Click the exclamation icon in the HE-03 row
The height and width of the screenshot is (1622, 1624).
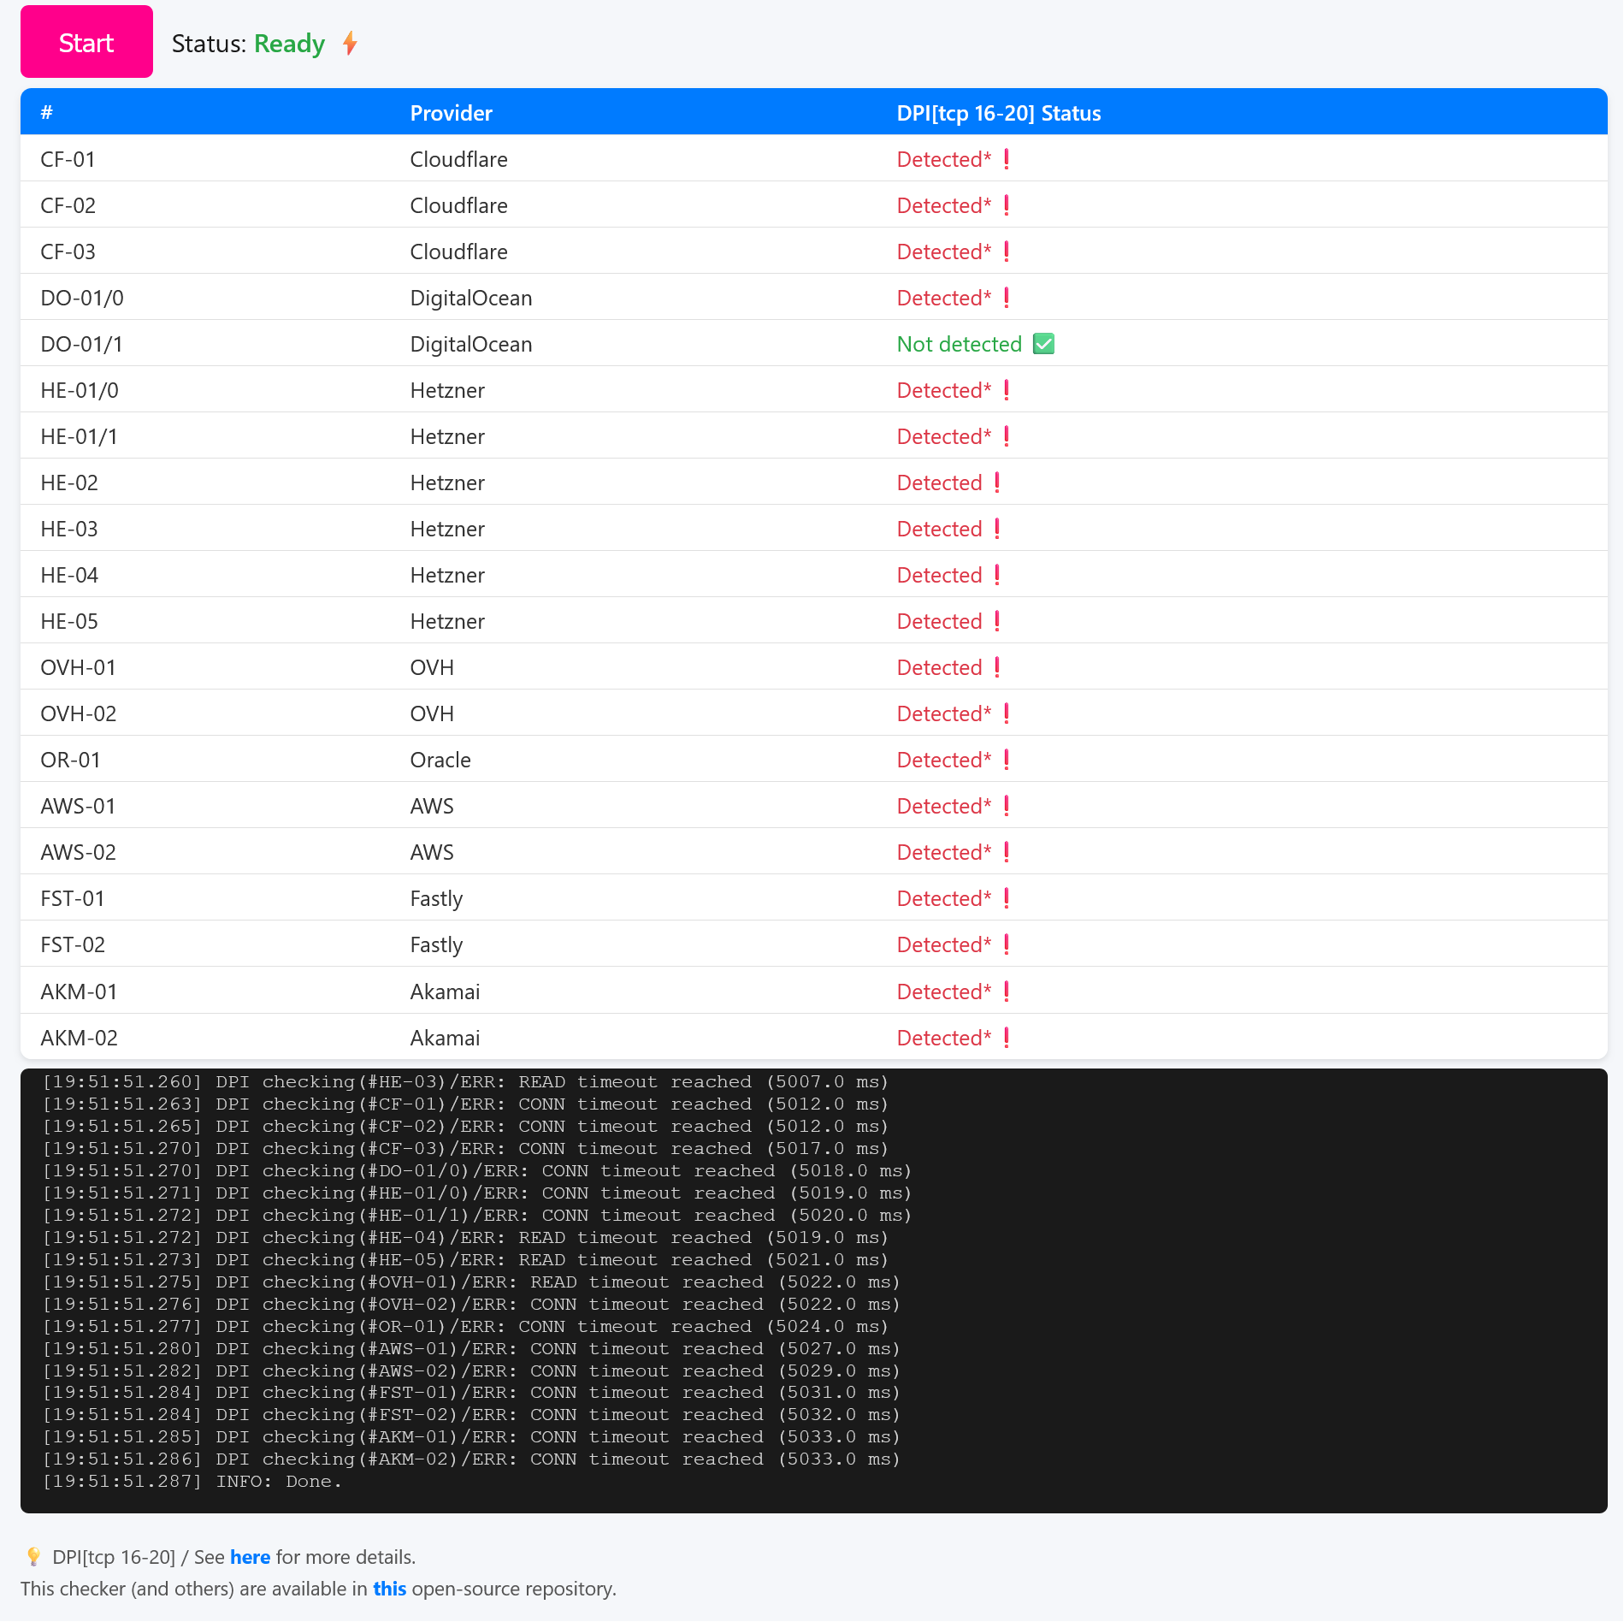click(x=997, y=529)
